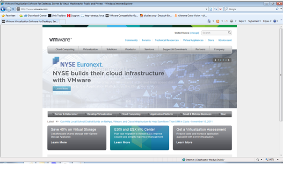Open the Oak Hills Local School District news link
This screenshot has width=283, height=176.
[x=136, y=122]
